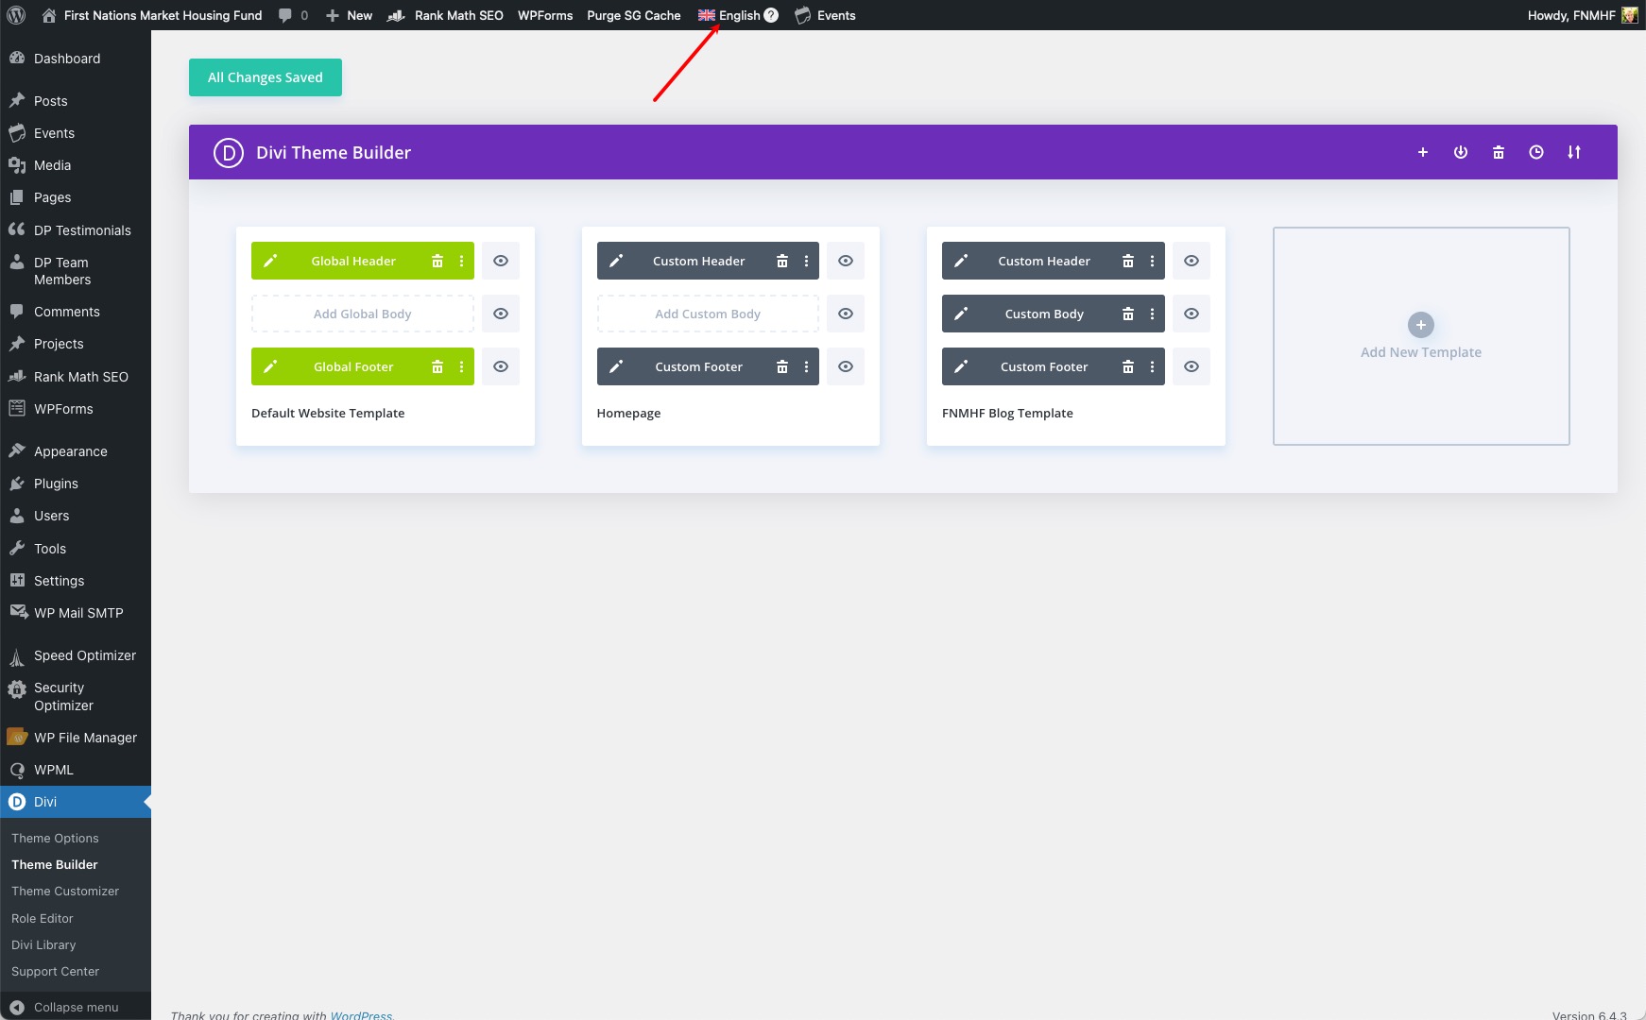Click the FNMHF Blog Template name label

(x=1007, y=413)
